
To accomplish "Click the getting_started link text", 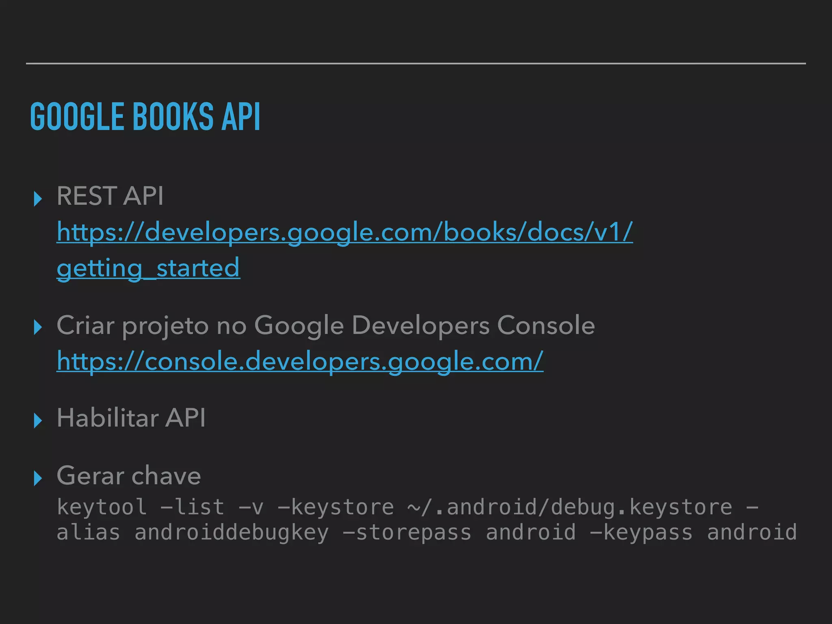I will (x=148, y=268).
